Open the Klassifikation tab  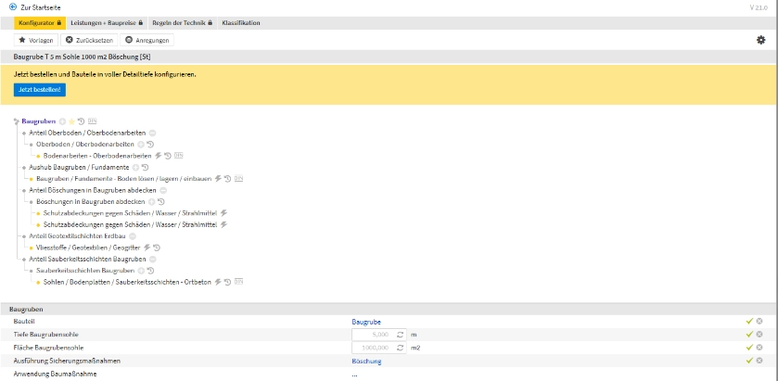(x=240, y=22)
